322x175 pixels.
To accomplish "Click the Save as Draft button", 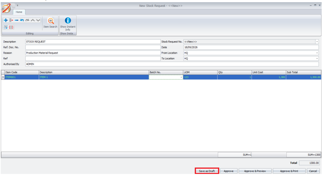I will [207, 171].
